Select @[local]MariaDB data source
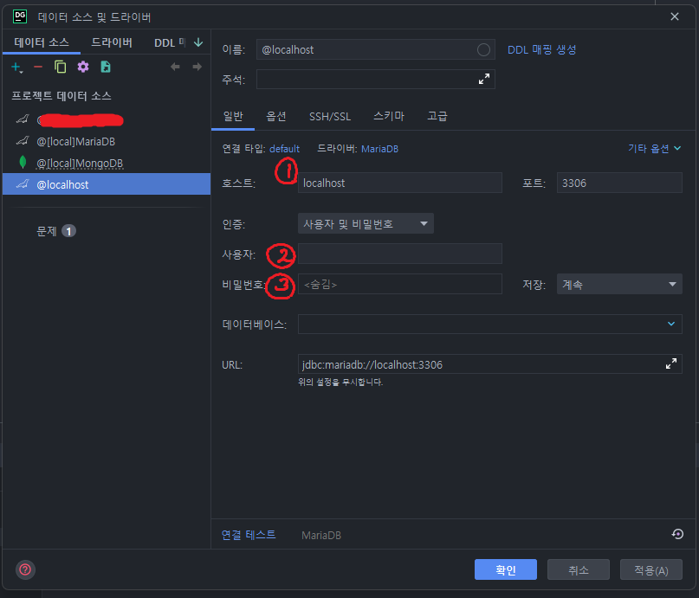 pos(106,142)
